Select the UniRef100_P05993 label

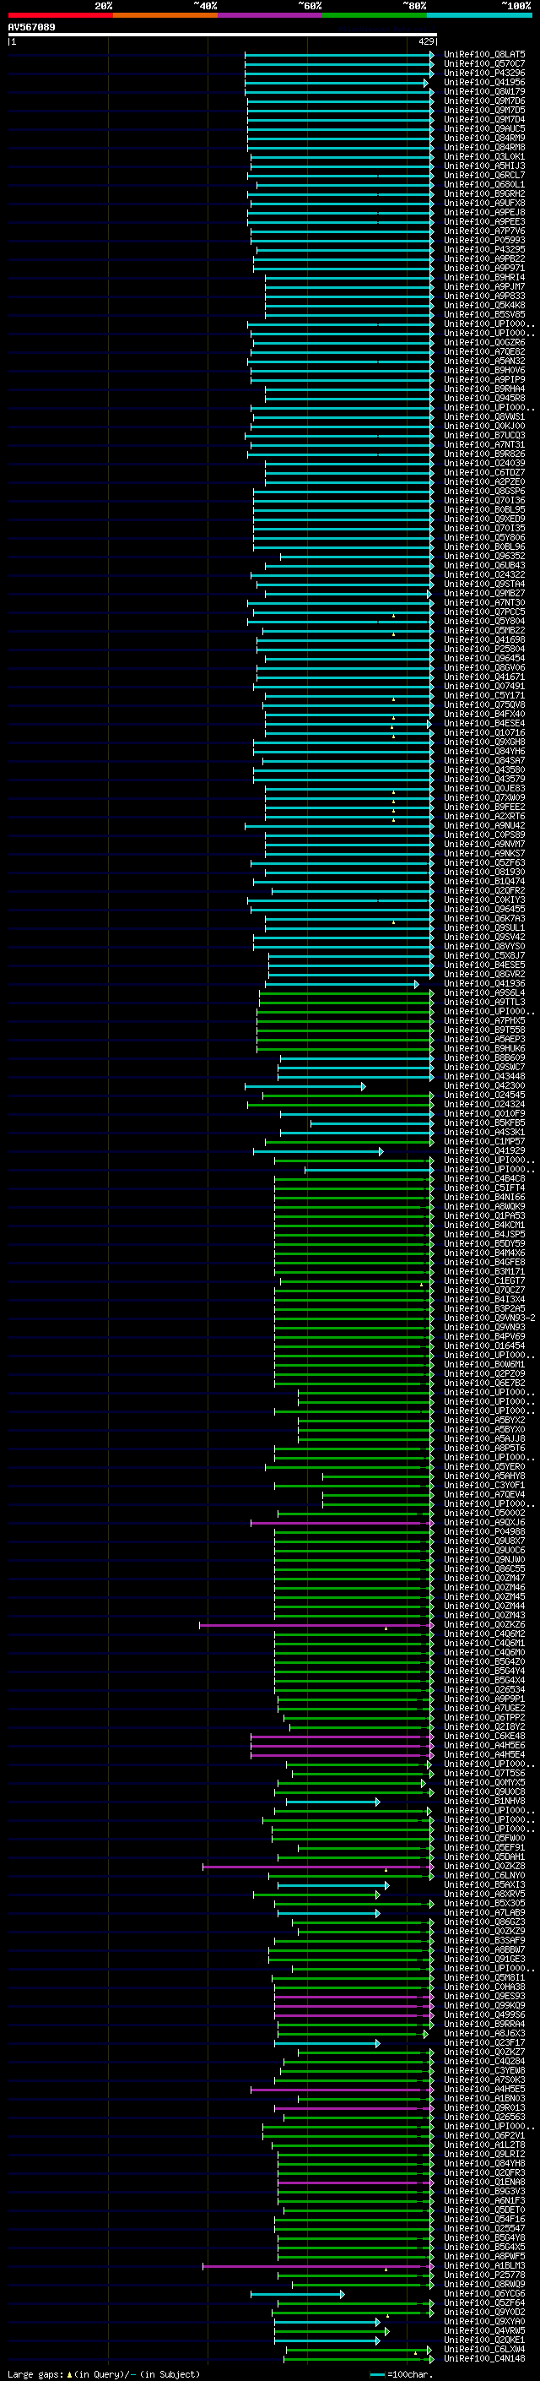(484, 241)
